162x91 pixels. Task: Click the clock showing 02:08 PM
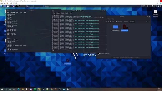(143, 6)
